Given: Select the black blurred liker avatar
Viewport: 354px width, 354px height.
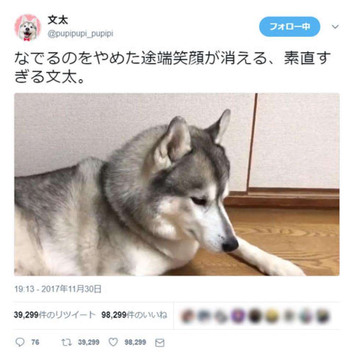Looking at the screenshot, I should [255, 316].
